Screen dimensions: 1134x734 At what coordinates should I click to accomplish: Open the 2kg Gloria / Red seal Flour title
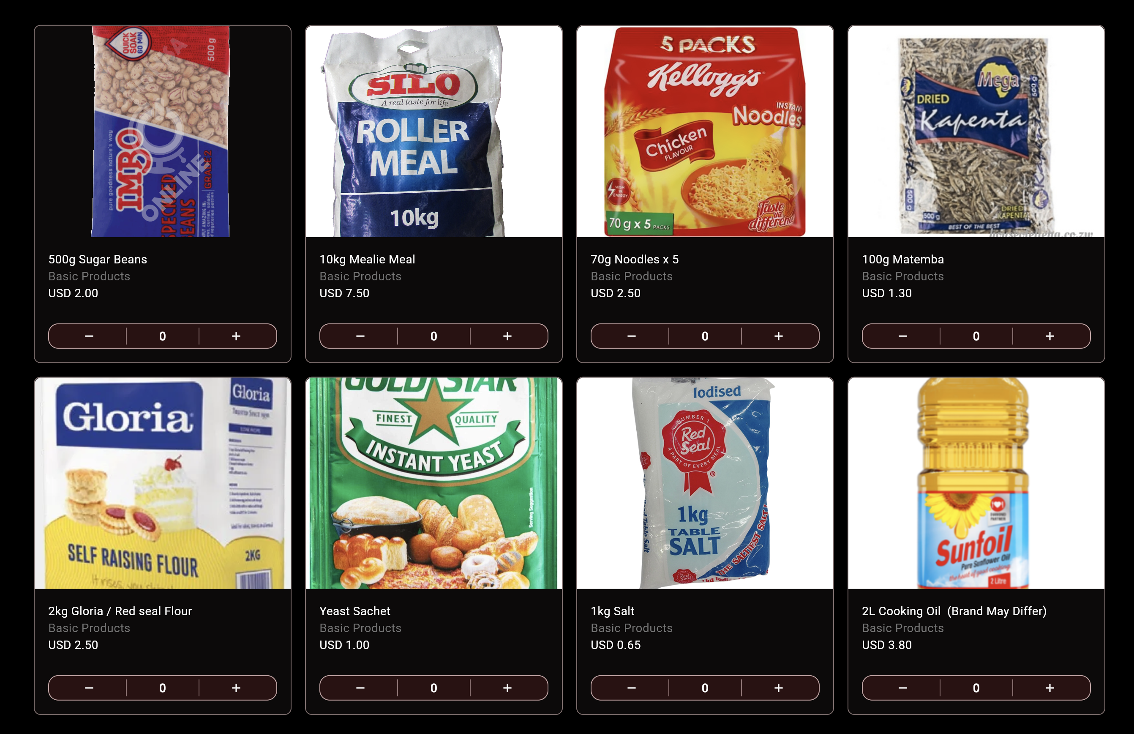pyautogui.click(x=120, y=611)
